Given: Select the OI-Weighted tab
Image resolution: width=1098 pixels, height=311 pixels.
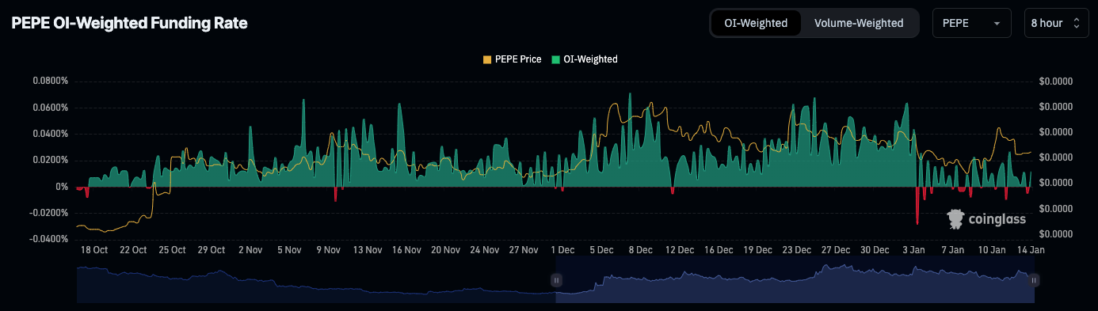Looking at the screenshot, I should (756, 23).
